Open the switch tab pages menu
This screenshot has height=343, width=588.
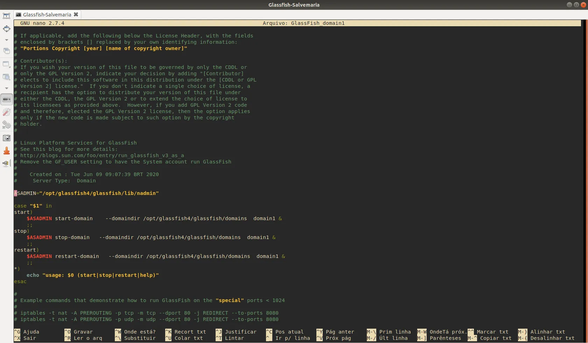(6, 51)
